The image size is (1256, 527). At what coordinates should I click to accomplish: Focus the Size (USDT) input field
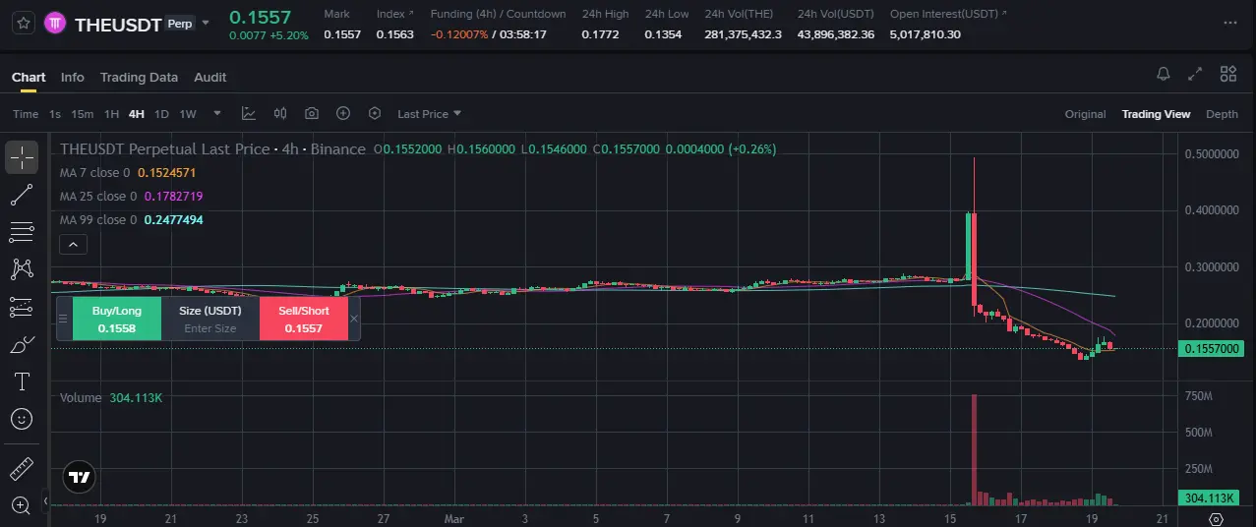210,328
